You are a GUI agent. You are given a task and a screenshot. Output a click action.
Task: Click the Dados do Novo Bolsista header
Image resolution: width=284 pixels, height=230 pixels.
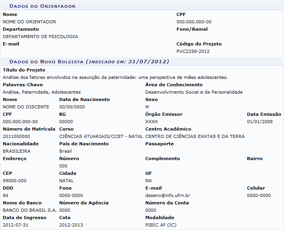(x=89, y=61)
